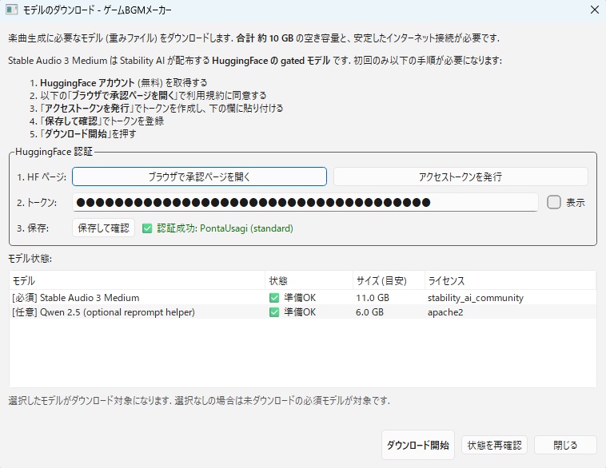The height and width of the screenshot is (468, 606).
Task: Click green check icon in Stable Audio row
Action: coord(274,298)
